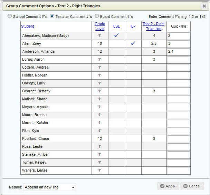The height and width of the screenshot is (195, 210).
Task: Click the IEP column header link
Action: [x=133, y=27]
